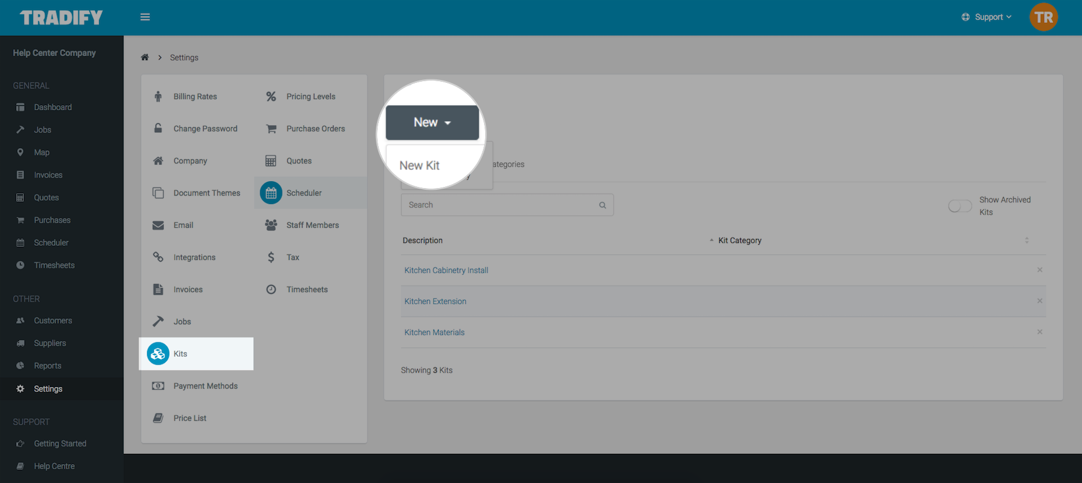Click the hamburger menu icon in header

(145, 17)
